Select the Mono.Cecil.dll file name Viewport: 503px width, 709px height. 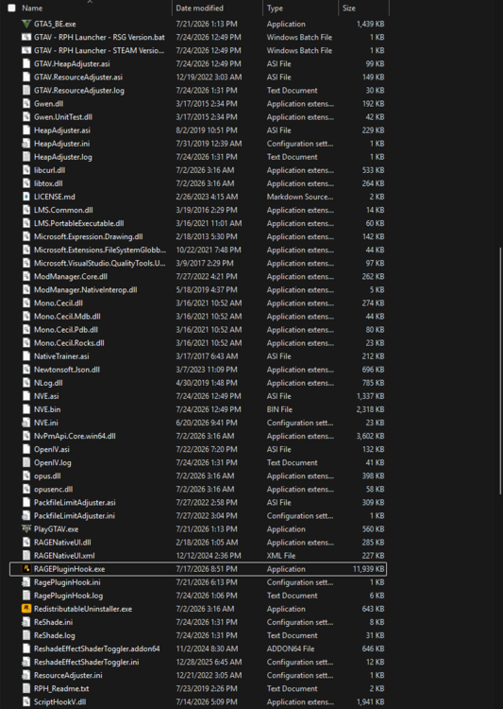[59, 303]
